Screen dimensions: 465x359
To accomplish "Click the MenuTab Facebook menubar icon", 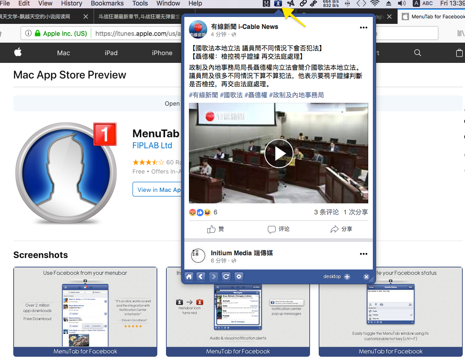I will (278, 3).
